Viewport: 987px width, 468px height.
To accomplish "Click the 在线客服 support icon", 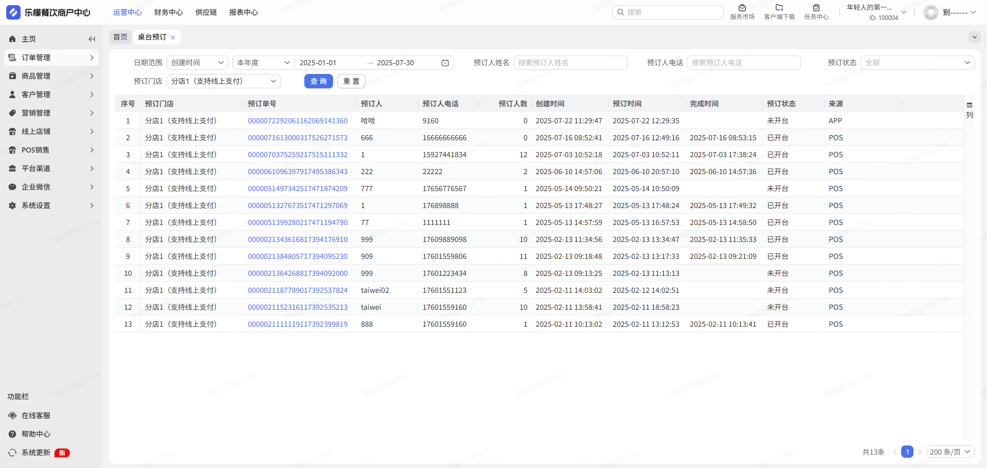I will (12, 416).
